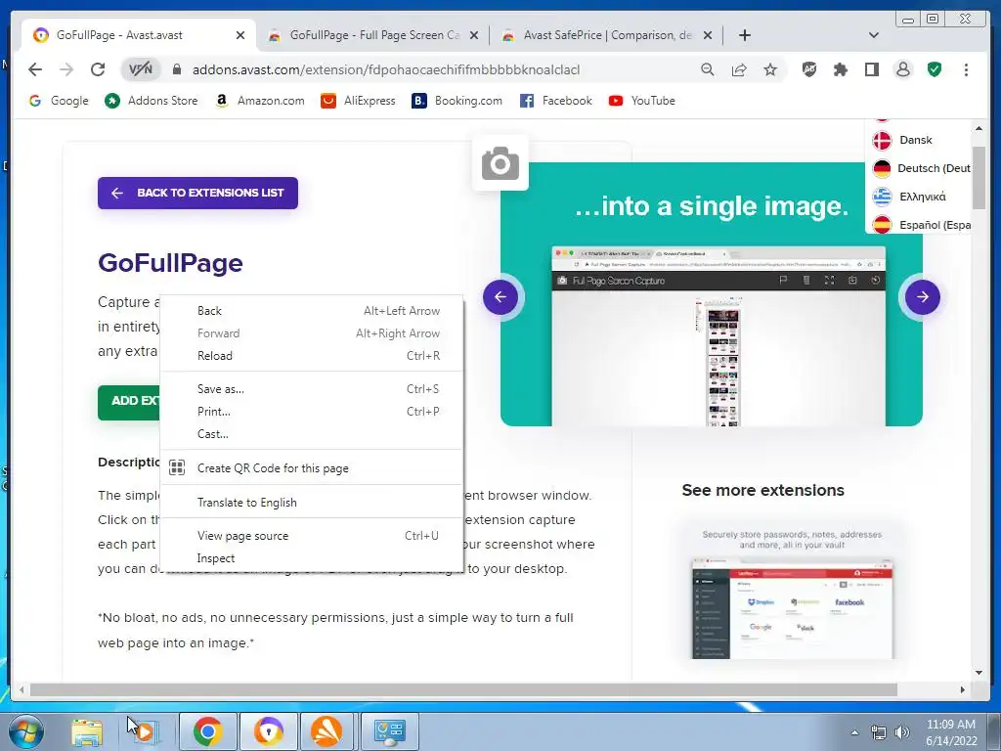Open the Google bookmark

click(x=59, y=101)
